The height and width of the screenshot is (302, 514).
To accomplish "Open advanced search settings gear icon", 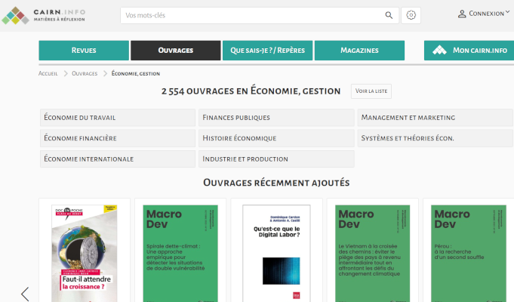I will [411, 15].
